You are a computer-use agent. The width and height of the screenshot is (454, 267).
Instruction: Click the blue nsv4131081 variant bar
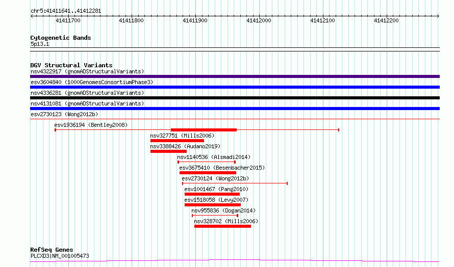pos(235,109)
